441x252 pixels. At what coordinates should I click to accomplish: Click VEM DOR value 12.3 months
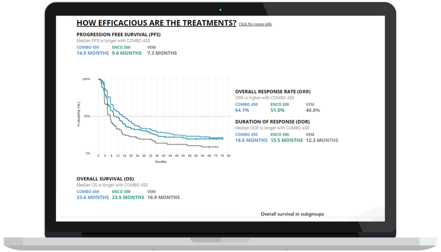322,140
